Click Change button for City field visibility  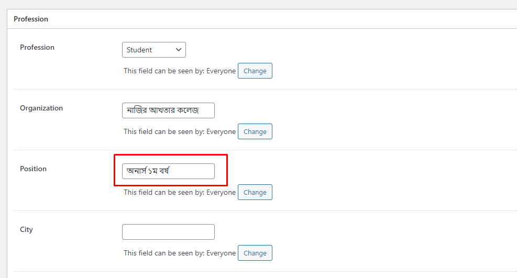click(x=255, y=253)
